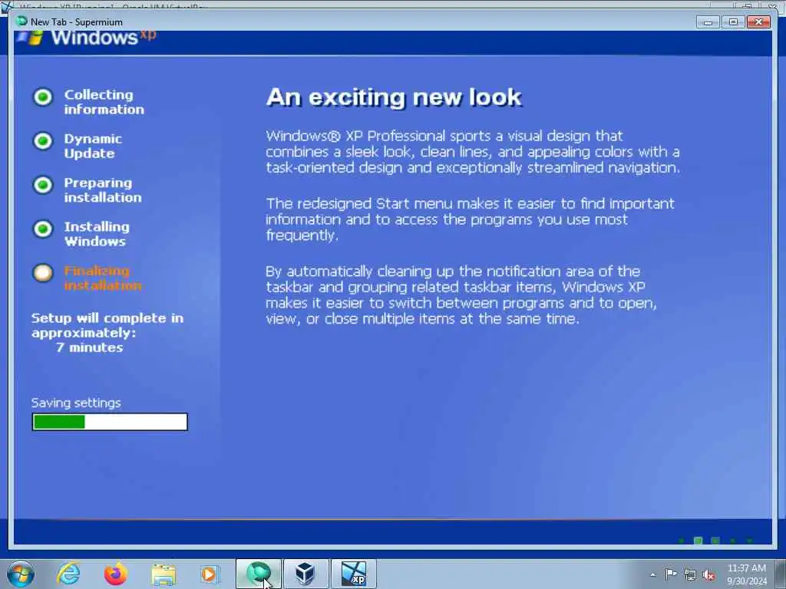The width and height of the screenshot is (786, 589).
Task: Maximize the New Tab - Supermium window
Action: click(x=733, y=22)
